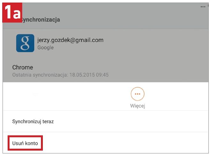This screenshot has height=156, width=211.
Task: Tap the Ostatnia synchronizacja timestamp line
Action: coord(60,75)
